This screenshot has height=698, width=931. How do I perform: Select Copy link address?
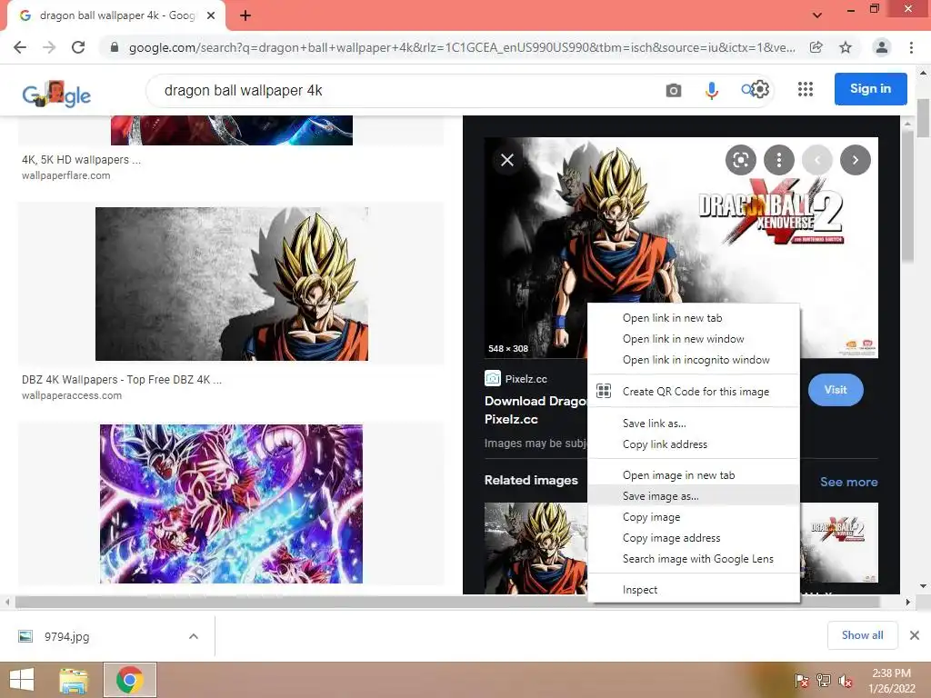pyautogui.click(x=694, y=444)
